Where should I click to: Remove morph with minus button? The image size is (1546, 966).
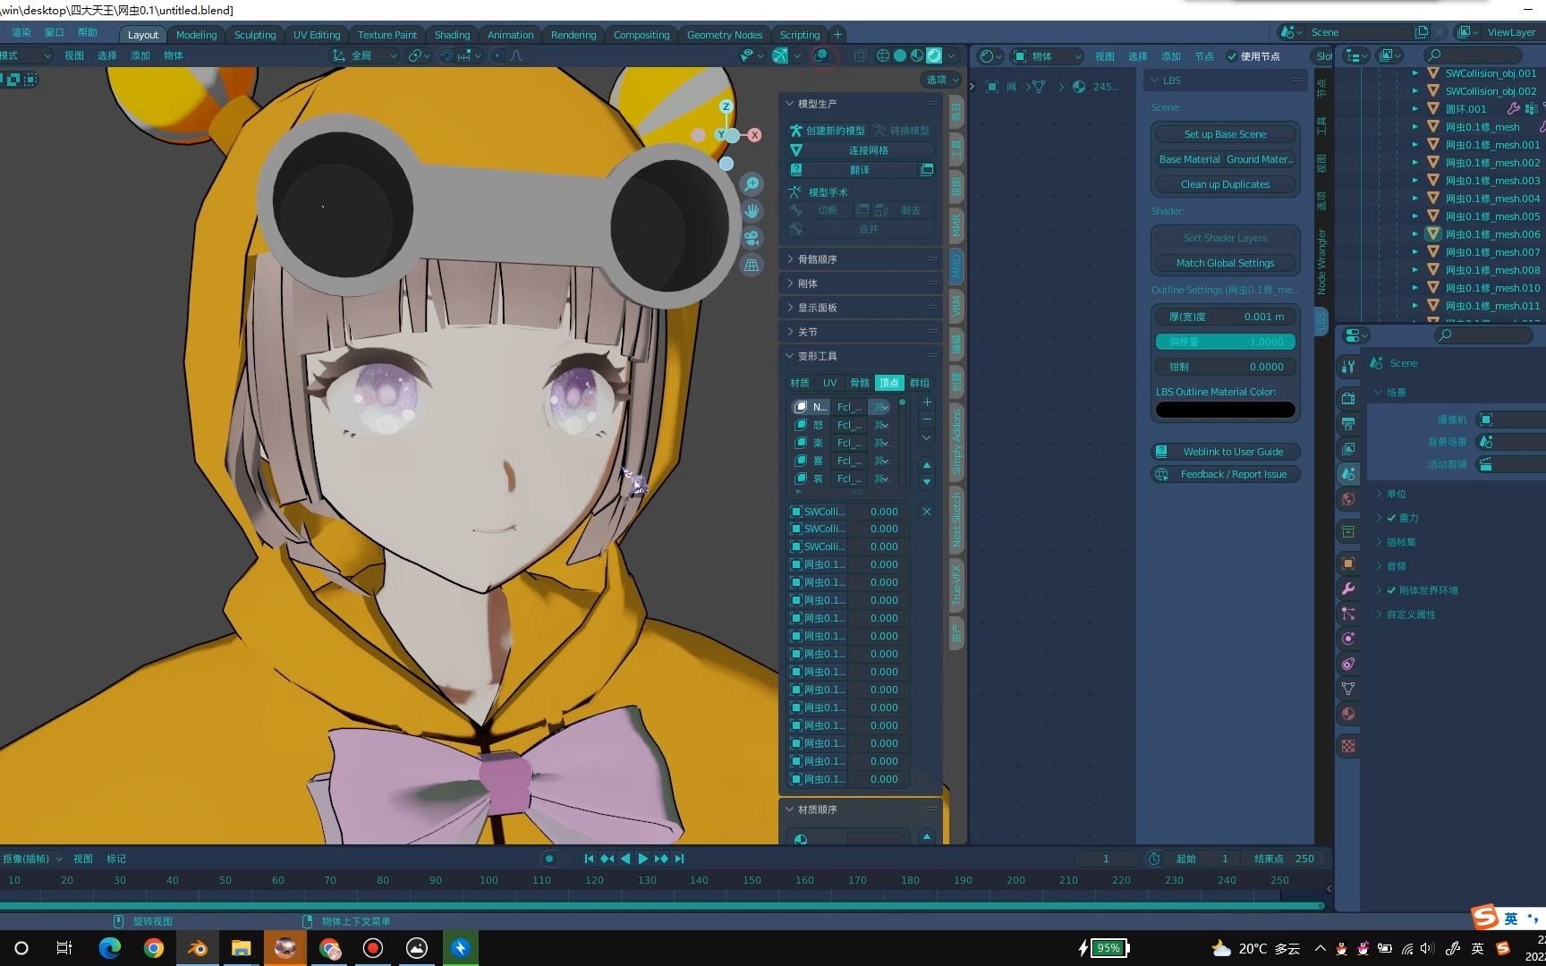coord(927,419)
